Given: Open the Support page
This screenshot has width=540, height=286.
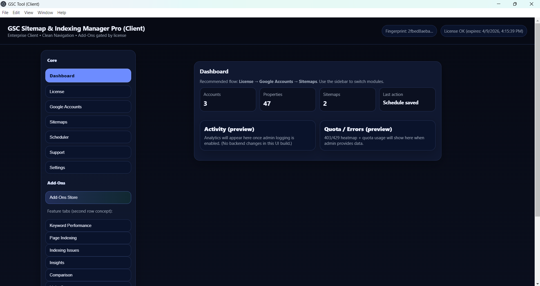Looking at the screenshot, I should (88, 152).
